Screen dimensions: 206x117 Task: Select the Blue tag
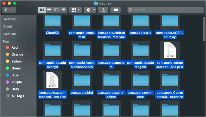[x=12, y=75]
